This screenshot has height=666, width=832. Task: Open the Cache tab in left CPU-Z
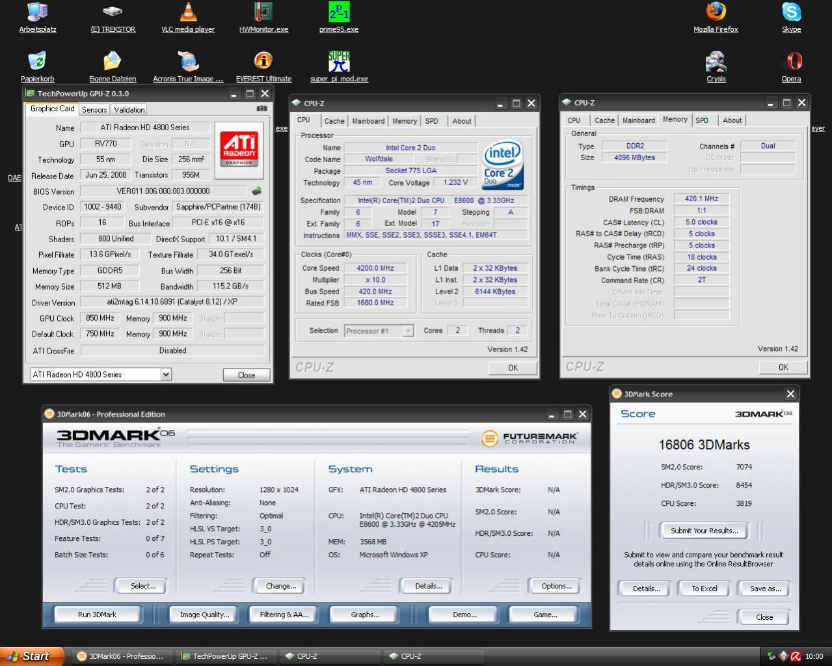pos(334,121)
